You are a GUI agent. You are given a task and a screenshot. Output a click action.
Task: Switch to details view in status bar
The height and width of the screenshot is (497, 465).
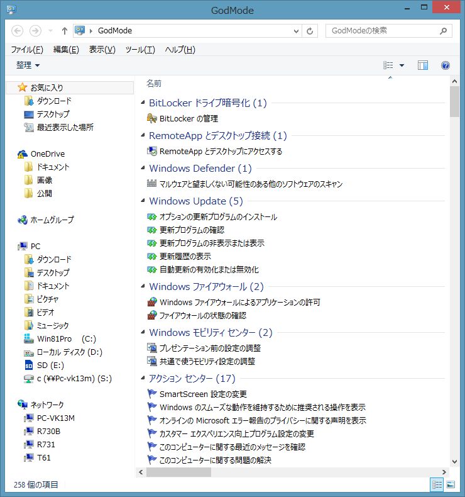pos(437,484)
